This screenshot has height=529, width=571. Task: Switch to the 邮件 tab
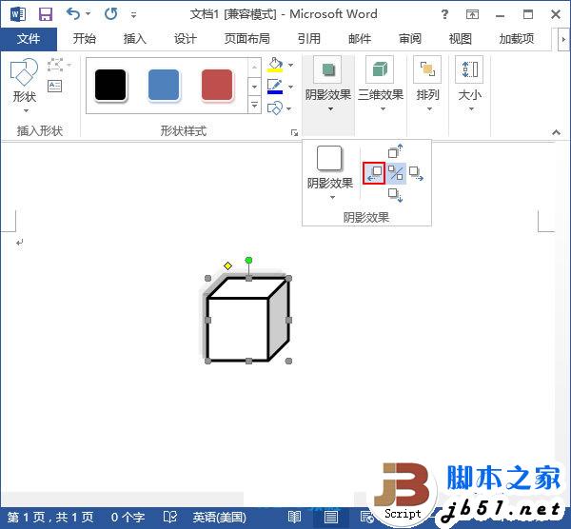[360, 39]
